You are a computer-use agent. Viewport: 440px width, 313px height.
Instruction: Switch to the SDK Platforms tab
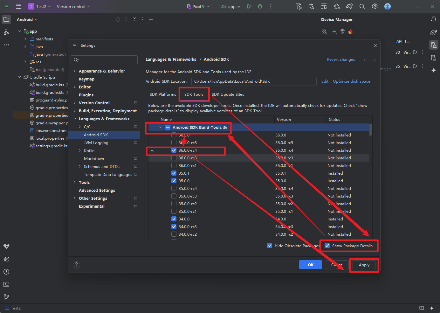click(x=163, y=94)
